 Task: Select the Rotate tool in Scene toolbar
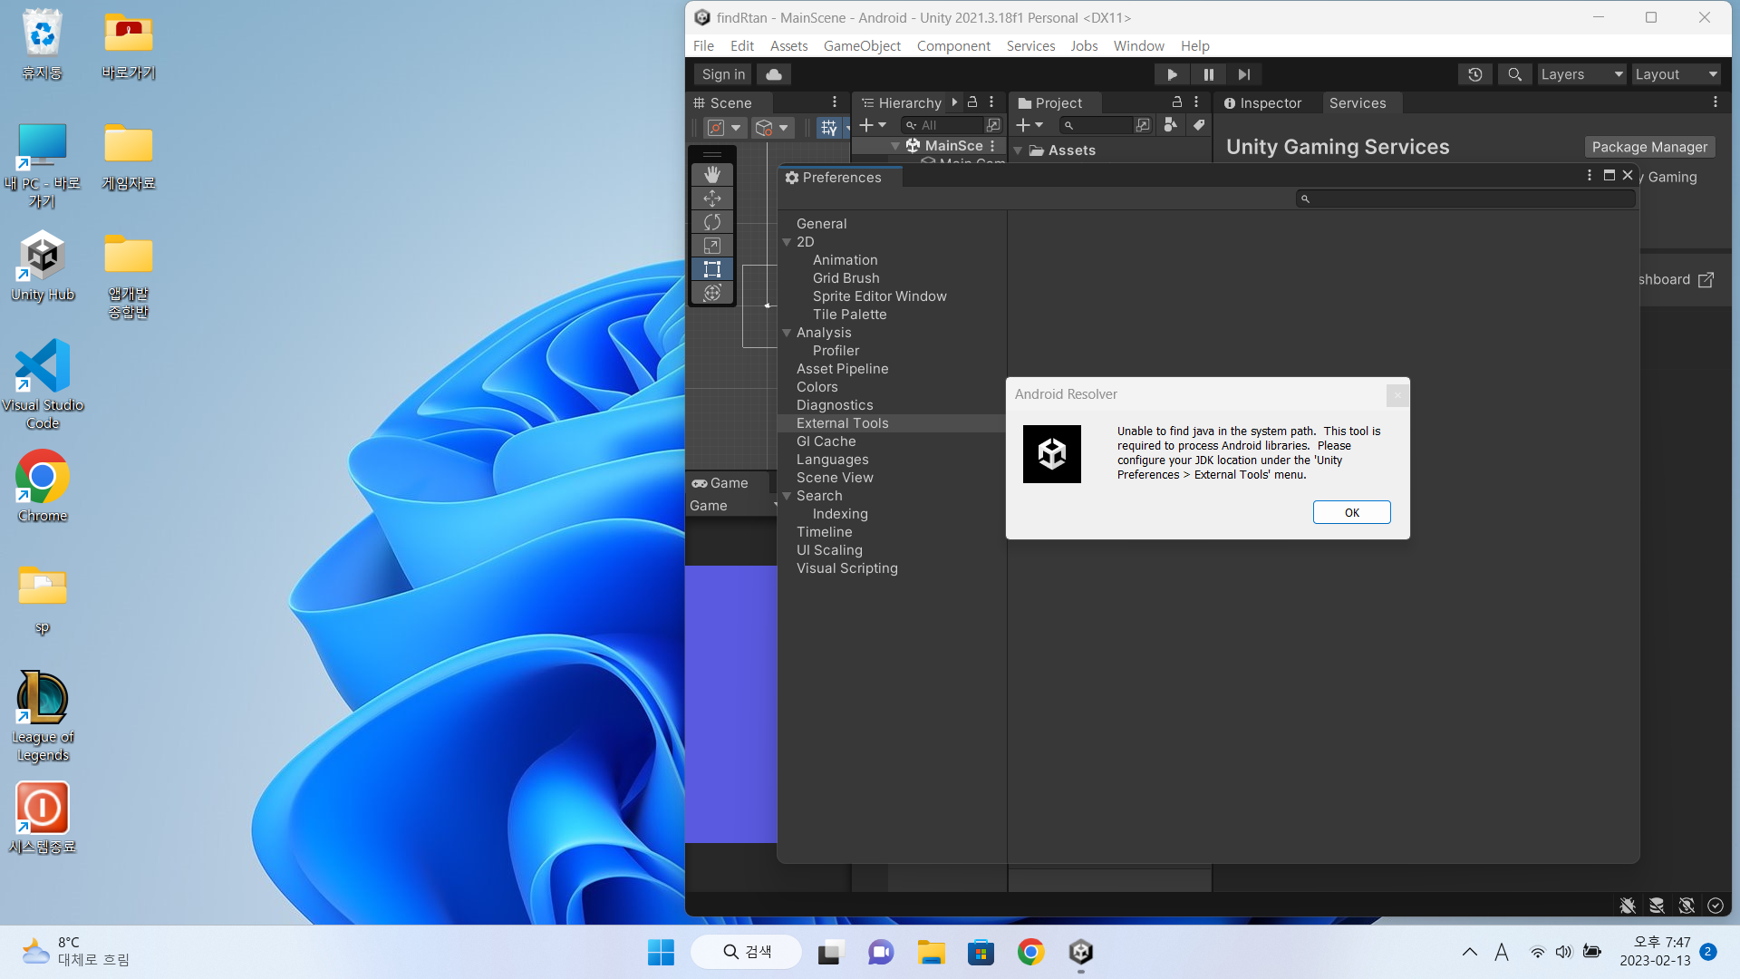[x=712, y=221]
